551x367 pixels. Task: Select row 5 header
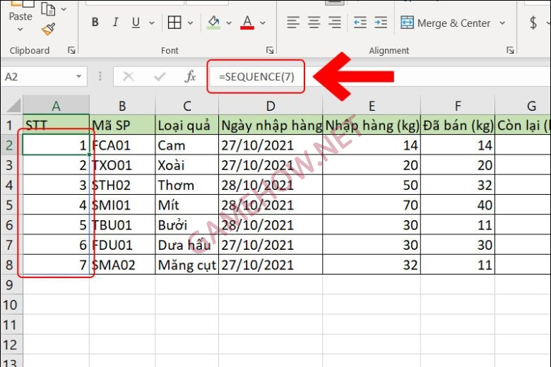tap(11, 205)
